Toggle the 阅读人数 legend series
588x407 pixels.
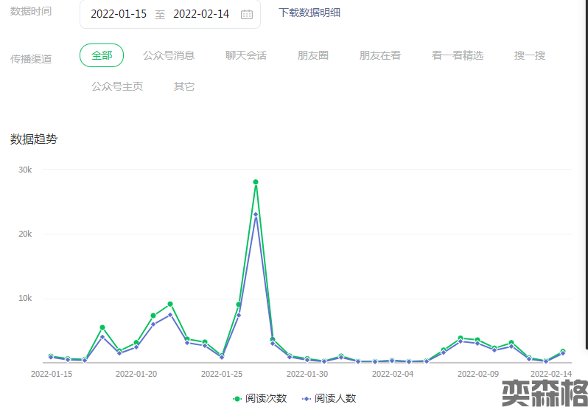[x=335, y=398]
